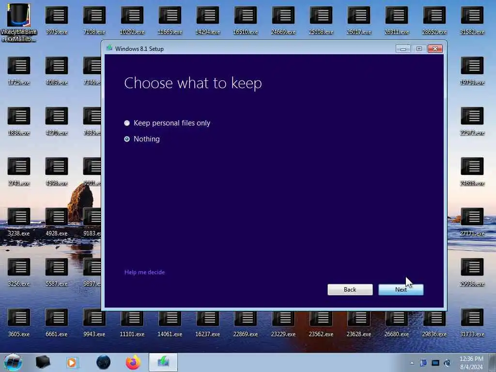496x372 pixels.
Task: Select the 19753.exe desktop icon
Action: coord(472,71)
